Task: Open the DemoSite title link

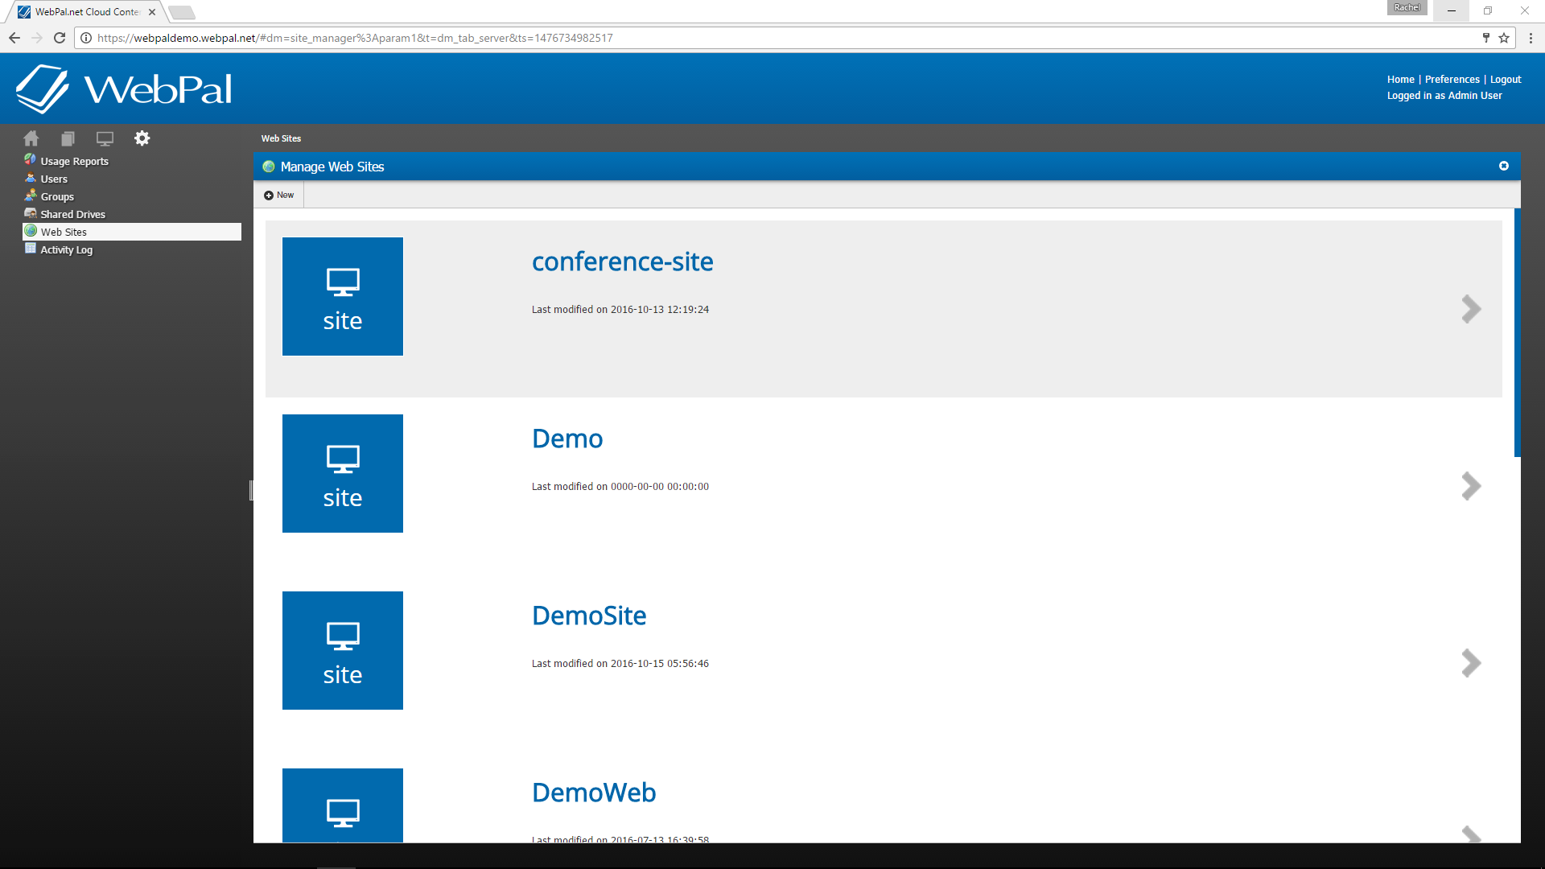Action: (x=589, y=616)
